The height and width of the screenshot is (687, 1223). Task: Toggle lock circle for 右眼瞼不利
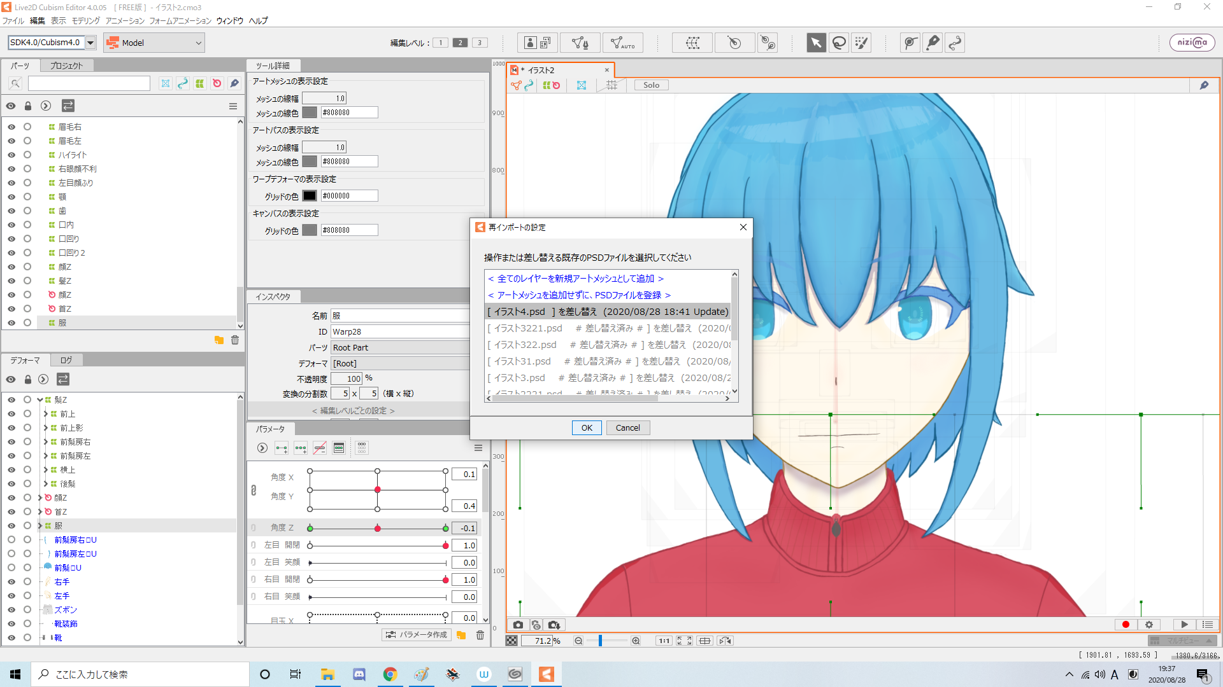pos(27,169)
